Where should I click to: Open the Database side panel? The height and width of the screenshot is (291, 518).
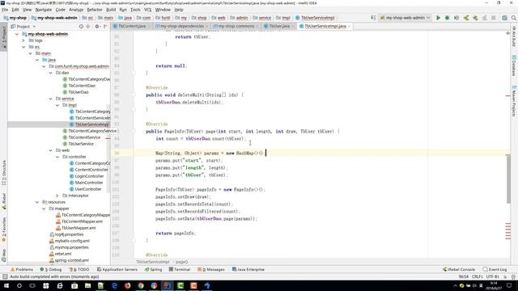coord(514,66)
